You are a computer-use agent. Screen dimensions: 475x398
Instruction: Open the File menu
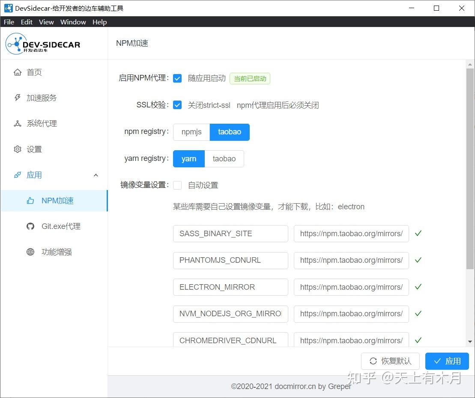coord(8,22)
